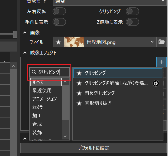The image size is (168, 156).
Task: Toggle favorite star for 斜めクリッピング effect
Action: click(79, 93)
